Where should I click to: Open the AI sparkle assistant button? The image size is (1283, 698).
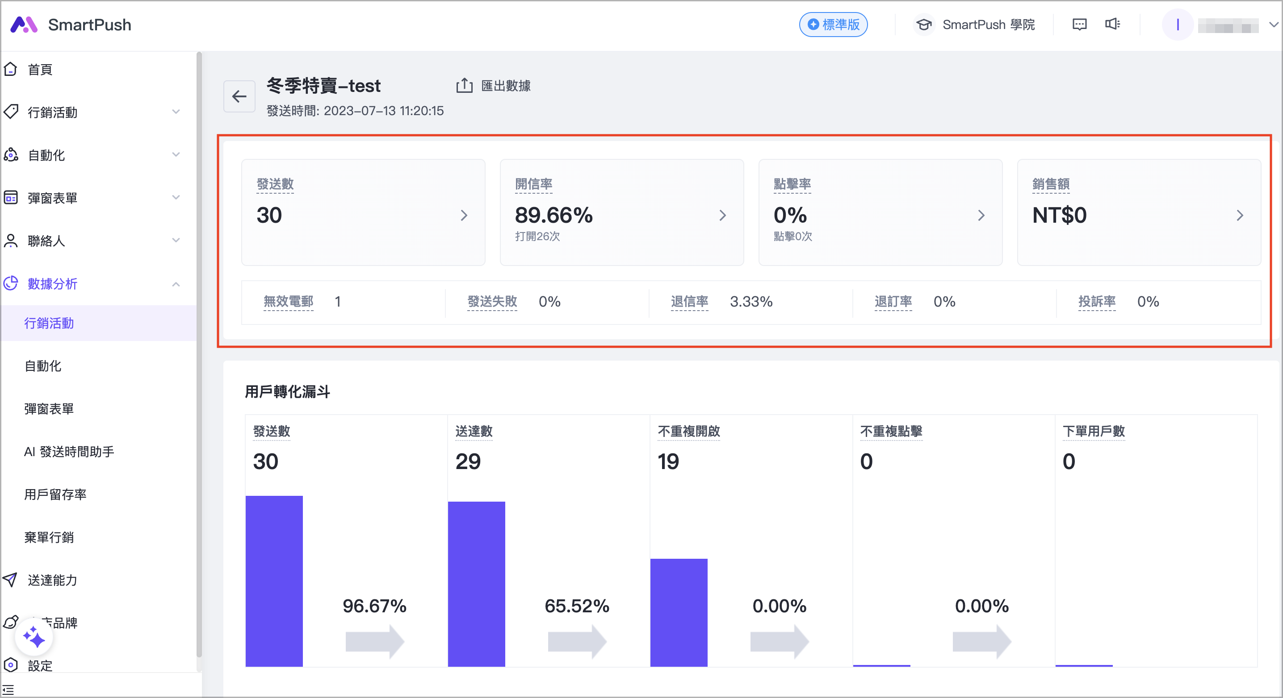(x=34, y=637)
